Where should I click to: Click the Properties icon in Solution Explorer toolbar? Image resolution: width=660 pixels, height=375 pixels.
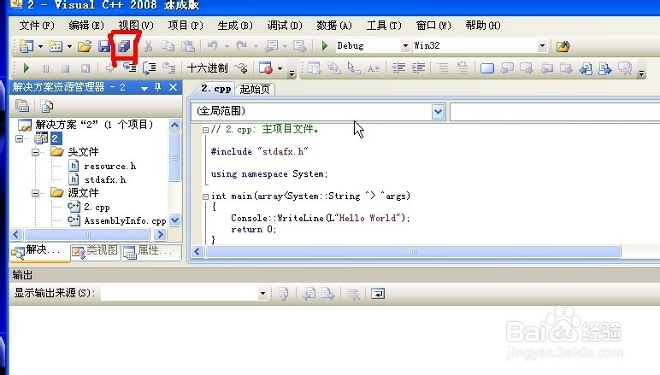point(22,106)
